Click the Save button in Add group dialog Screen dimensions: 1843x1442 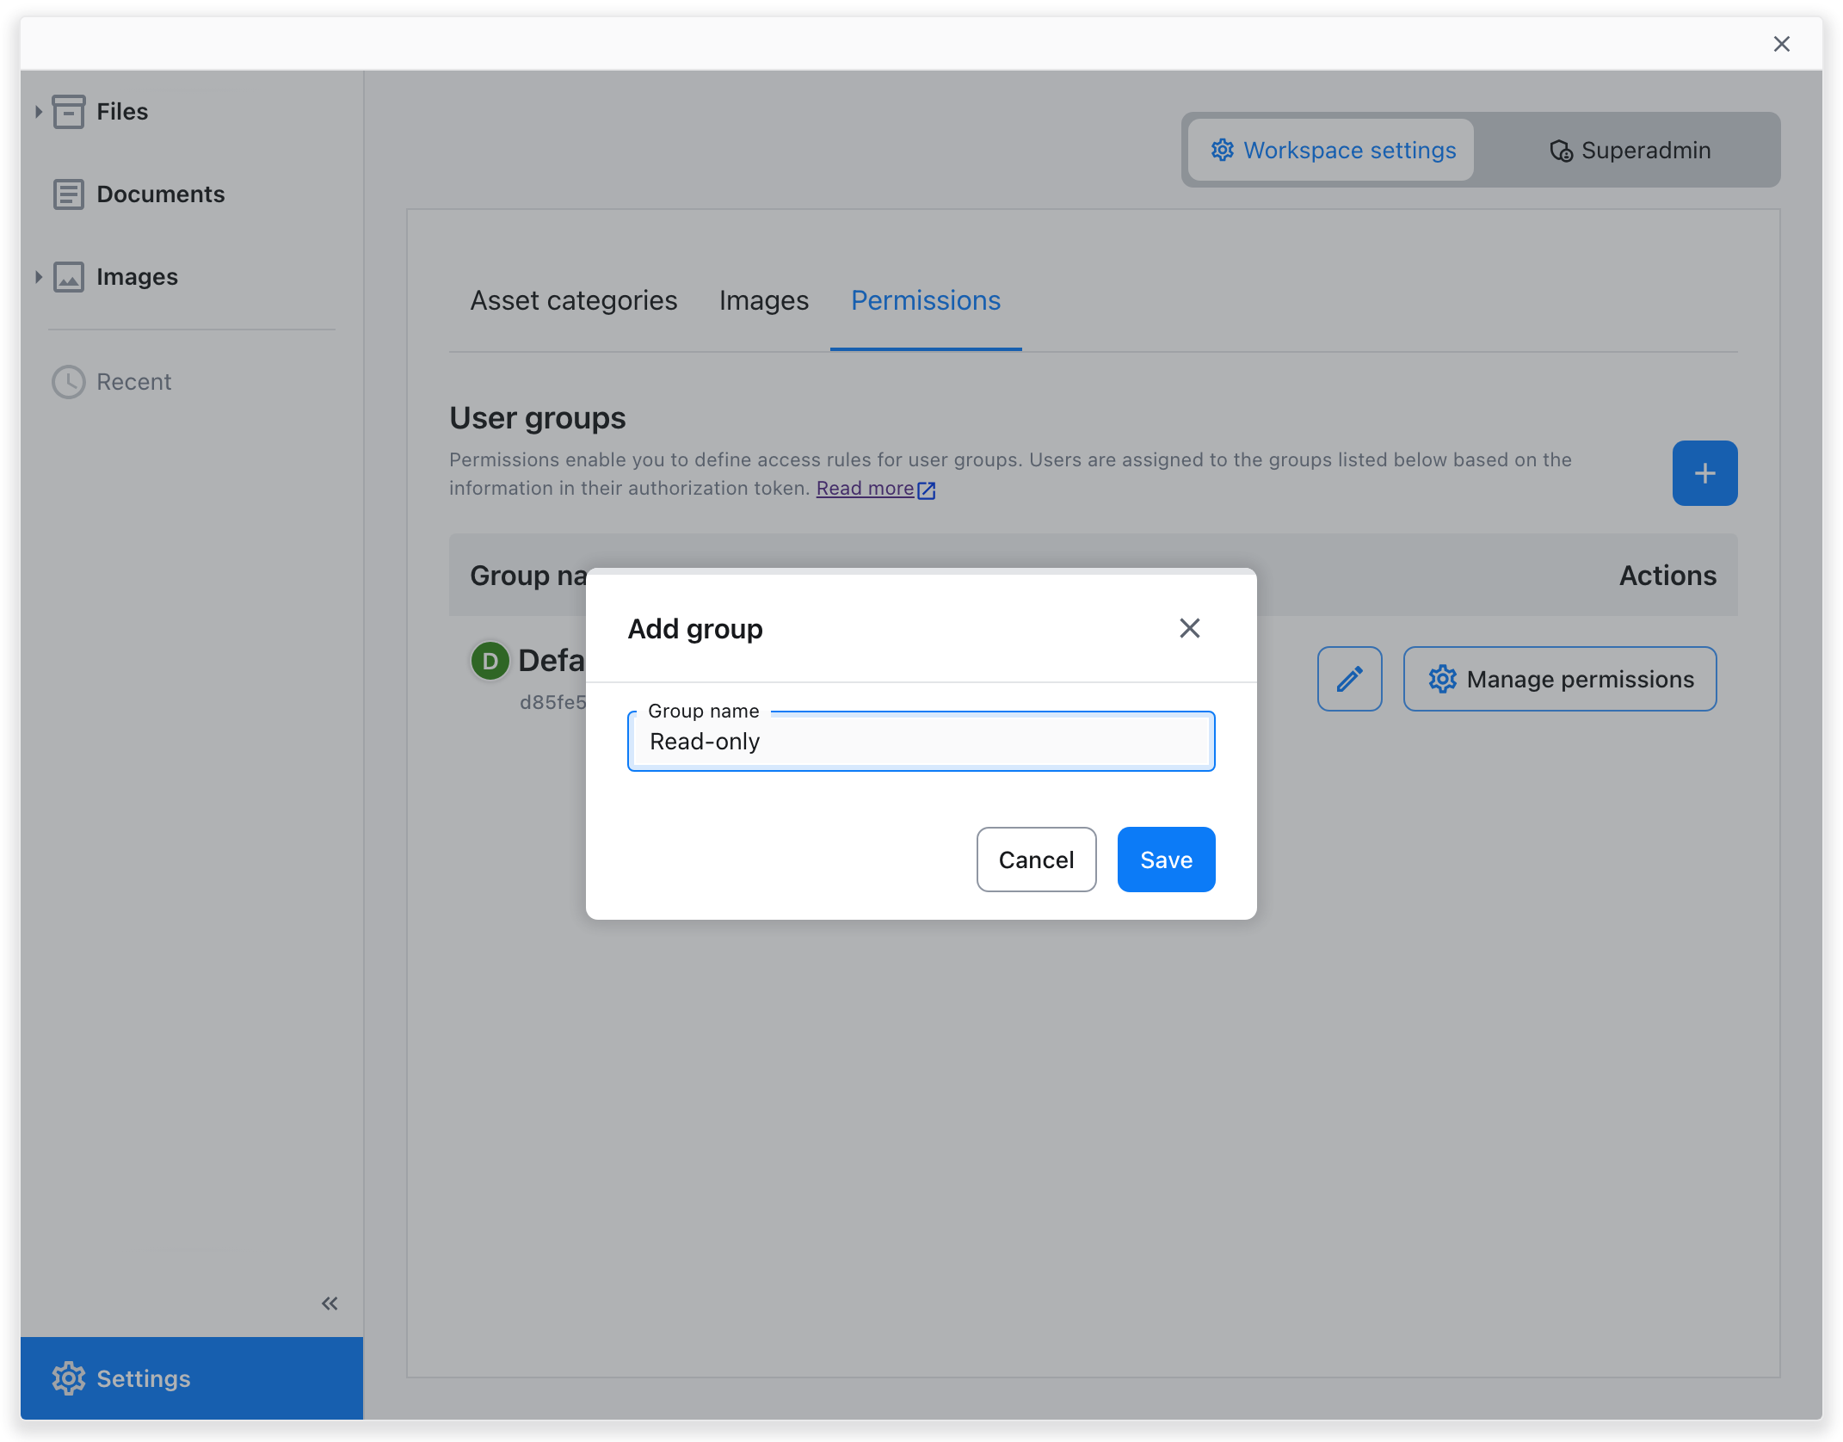(x=1167, y=859)
